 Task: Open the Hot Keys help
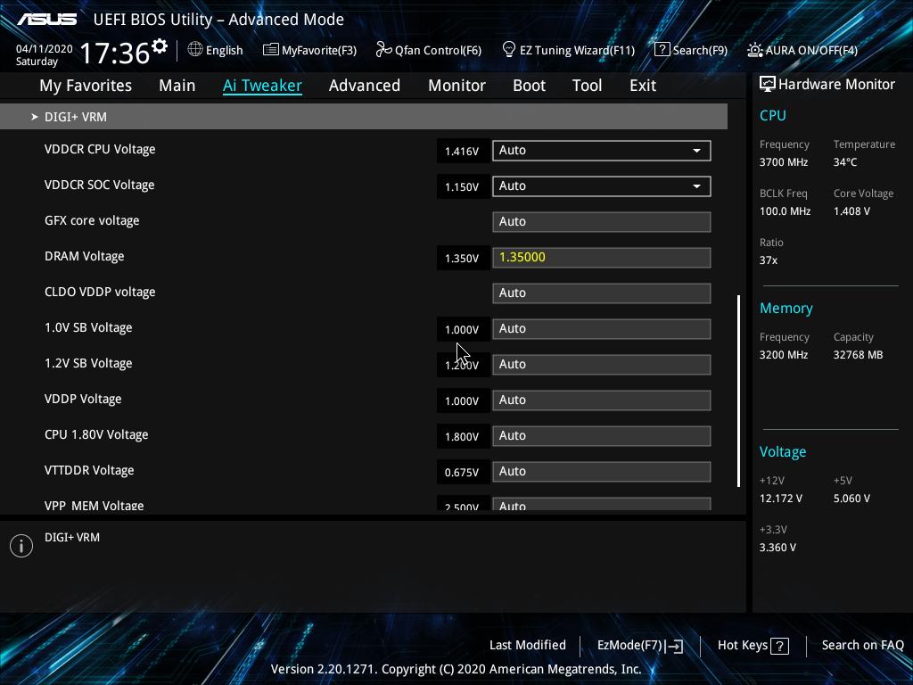pos(753,646)
